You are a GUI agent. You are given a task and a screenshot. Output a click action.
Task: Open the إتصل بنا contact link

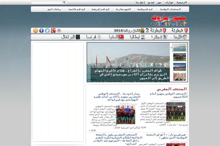pos(140,3)
